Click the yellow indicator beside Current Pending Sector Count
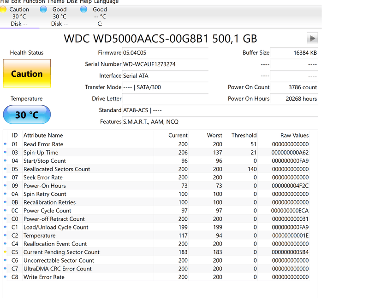369x298 pixels. click(5, 252)
